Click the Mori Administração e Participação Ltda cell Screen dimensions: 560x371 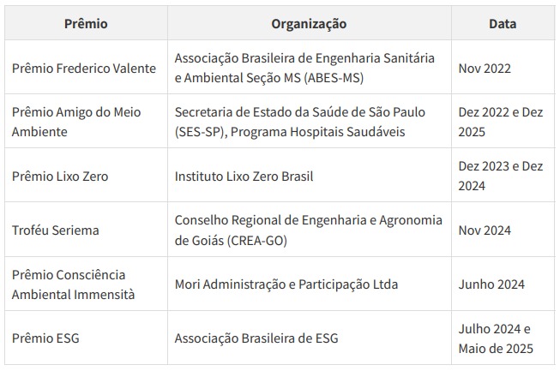pyautogui.click(x=286, y=284)
